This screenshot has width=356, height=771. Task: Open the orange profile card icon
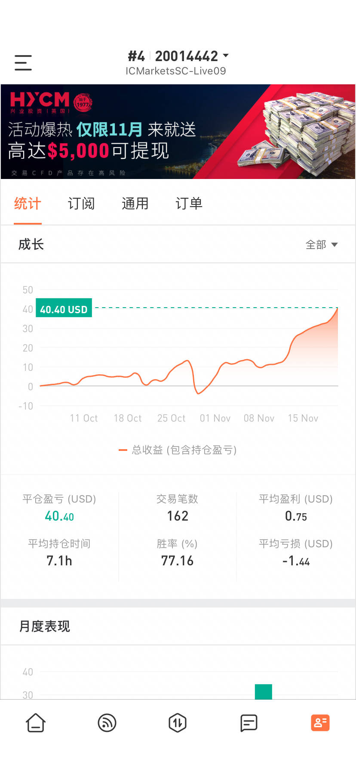(320, 723)
